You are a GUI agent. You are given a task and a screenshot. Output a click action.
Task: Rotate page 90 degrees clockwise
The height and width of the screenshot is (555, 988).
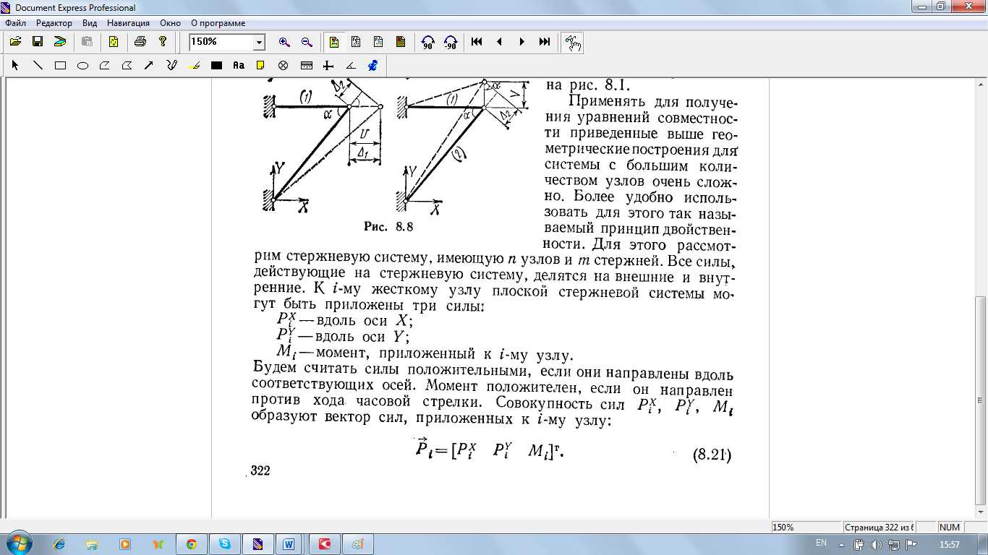point(428,42)
